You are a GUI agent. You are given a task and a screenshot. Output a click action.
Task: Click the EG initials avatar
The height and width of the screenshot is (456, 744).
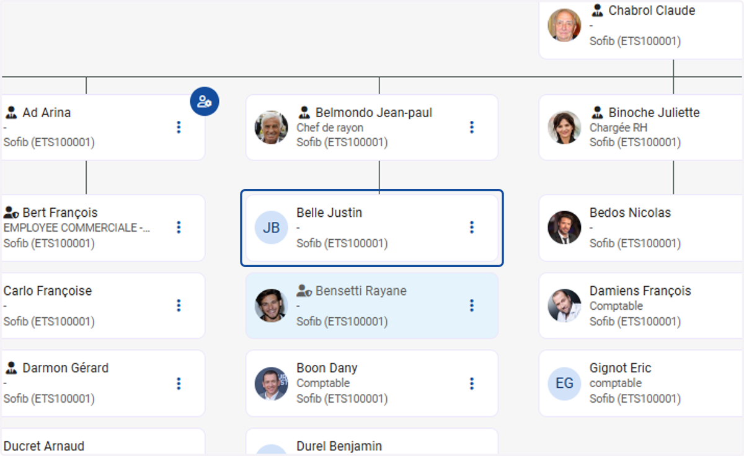[564, 384]
